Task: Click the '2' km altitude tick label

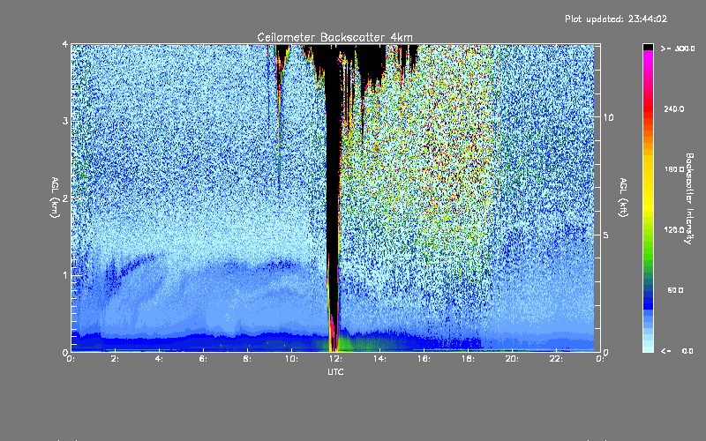Action: click(65, 198)
